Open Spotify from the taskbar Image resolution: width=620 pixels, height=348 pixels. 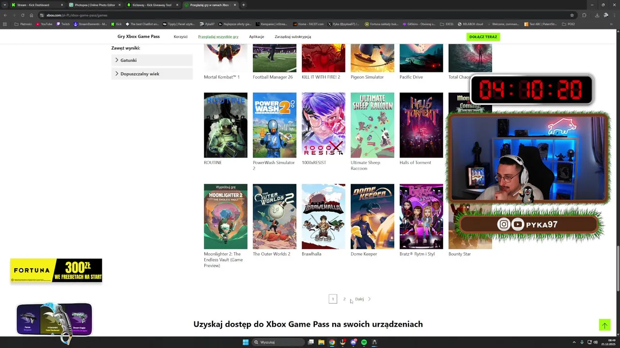coord(364,342)
